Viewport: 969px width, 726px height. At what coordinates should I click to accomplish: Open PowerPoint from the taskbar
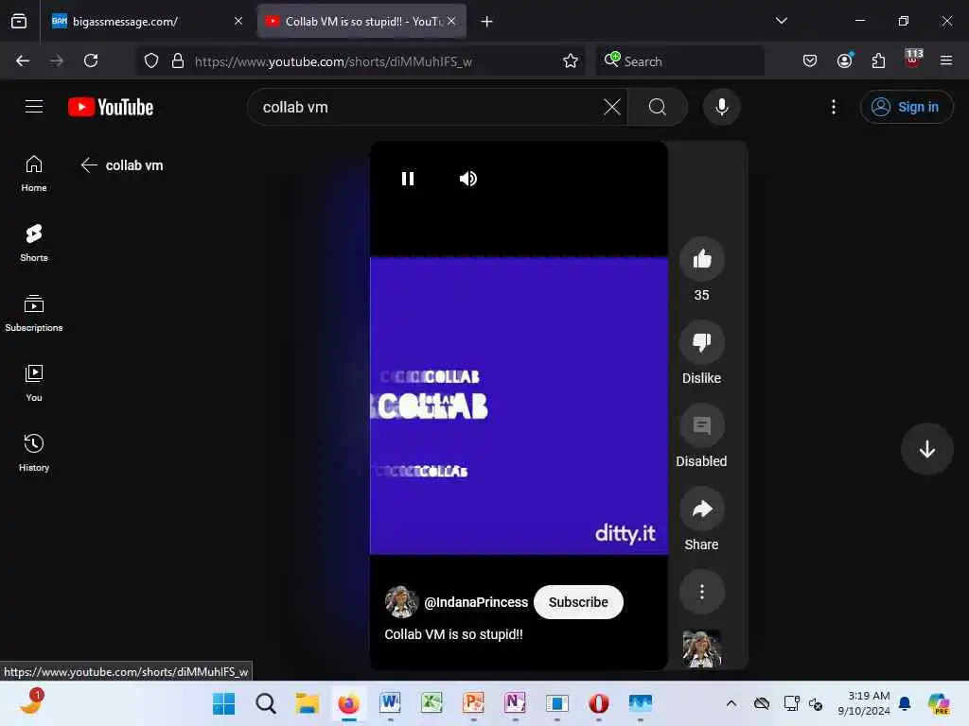coord(473,703)
